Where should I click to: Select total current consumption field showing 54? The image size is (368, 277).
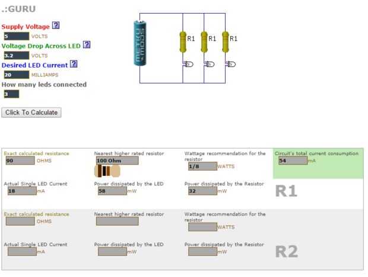tap(293, 160)
